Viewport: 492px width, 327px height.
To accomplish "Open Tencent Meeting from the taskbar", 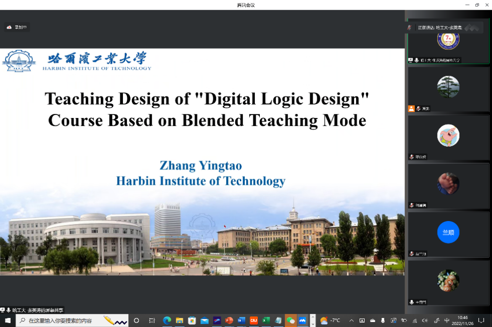I will point(302,320).
